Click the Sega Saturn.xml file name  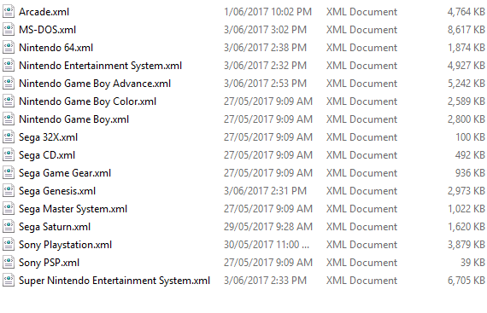[x=55, y=227]
